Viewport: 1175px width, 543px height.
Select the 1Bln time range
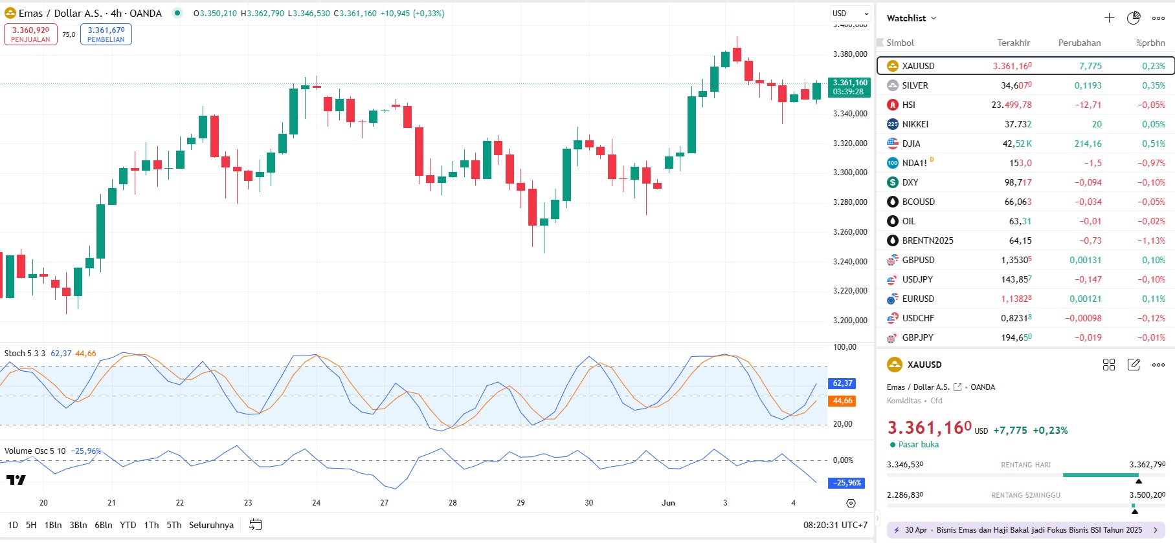(53, 525)
